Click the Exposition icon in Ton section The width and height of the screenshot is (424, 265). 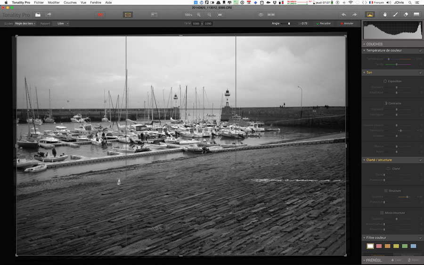tap(385, 81)
